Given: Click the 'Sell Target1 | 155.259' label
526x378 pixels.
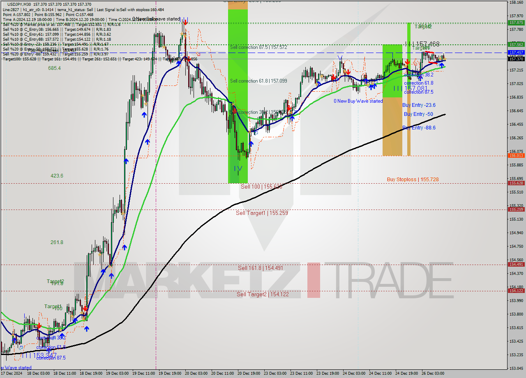Looking at the screenshot, I should pyautogui.click(x=262, y=213).
